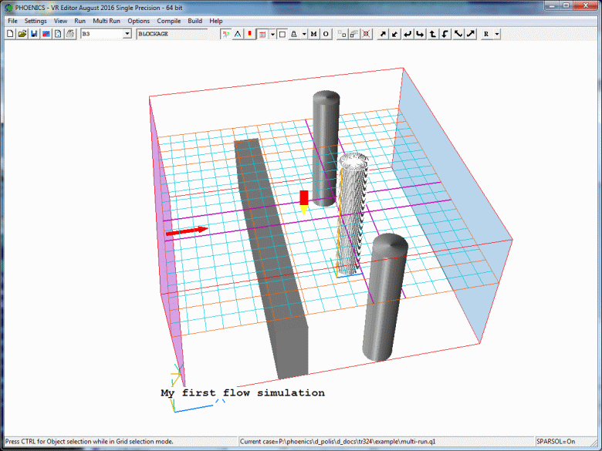Toggle the axes display icon
602x451 pixels.
pyautogui.click(x=225, y=34)
